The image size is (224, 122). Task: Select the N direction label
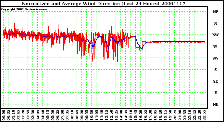tap(216, 23)
